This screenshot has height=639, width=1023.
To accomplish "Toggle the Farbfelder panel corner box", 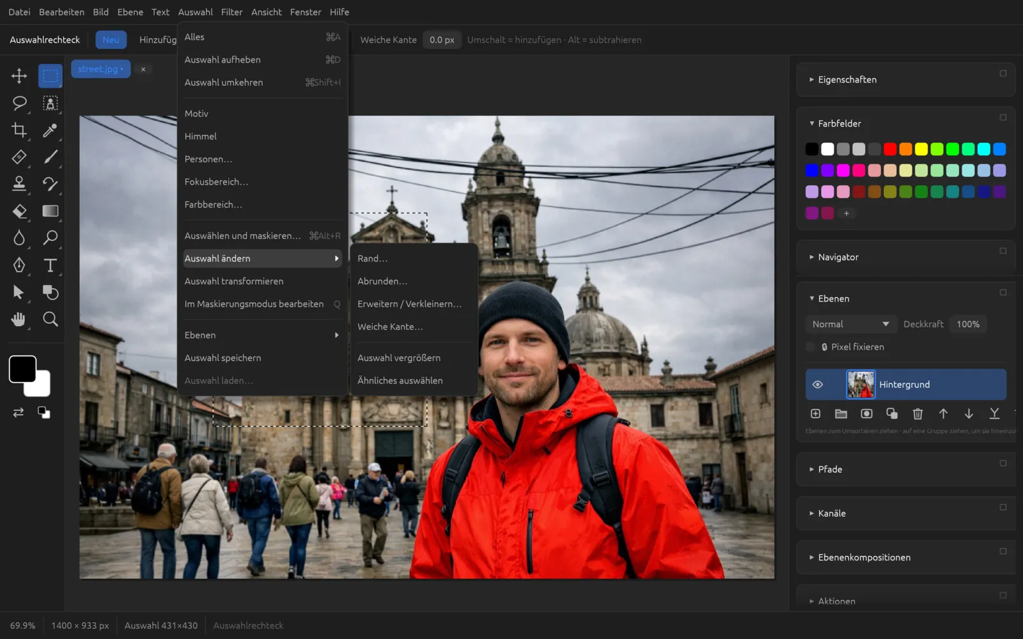I will 1003,118.
